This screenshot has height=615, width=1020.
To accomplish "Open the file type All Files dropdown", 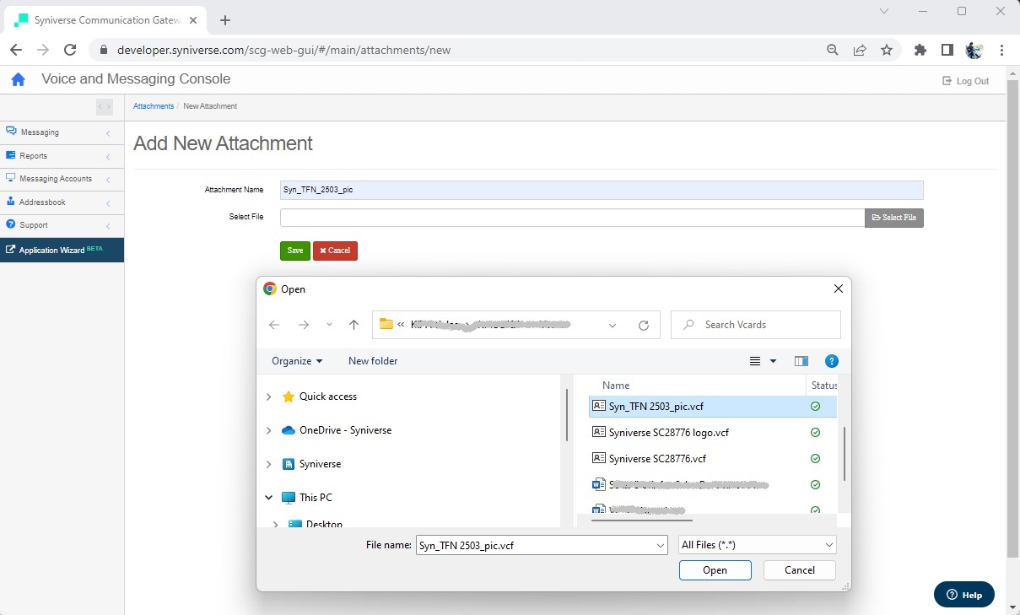I will pos(758,545).
